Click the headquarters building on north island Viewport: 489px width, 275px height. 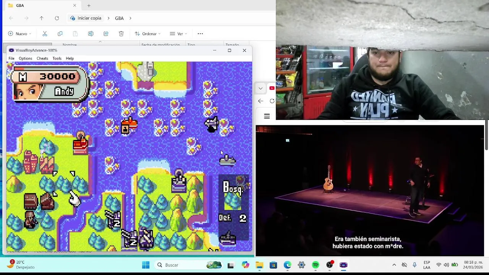pos(146,71)
